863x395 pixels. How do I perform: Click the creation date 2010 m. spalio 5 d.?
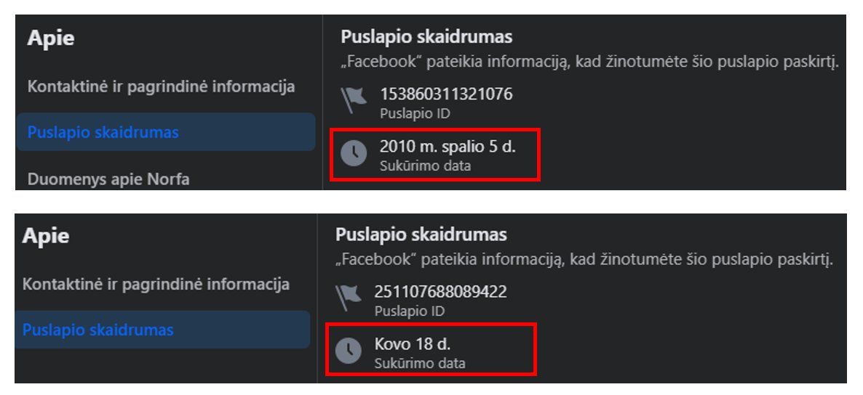click(x=448, y=147)
